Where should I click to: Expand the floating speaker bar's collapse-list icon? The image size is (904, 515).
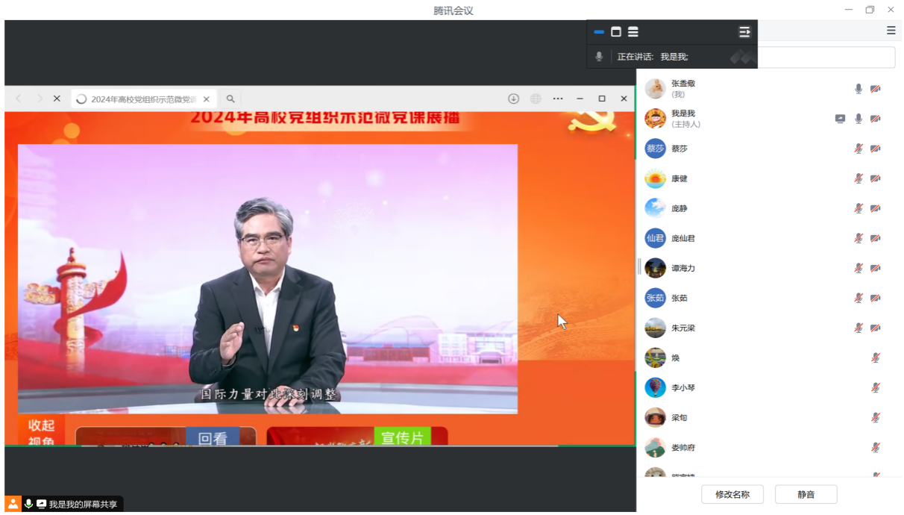pyautogui.click(x=744, y=32)
